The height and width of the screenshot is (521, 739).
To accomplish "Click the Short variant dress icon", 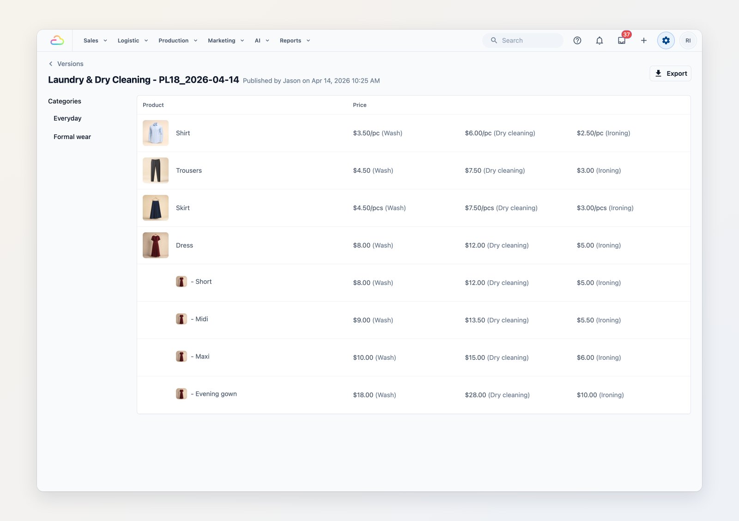I will [182, 282].
